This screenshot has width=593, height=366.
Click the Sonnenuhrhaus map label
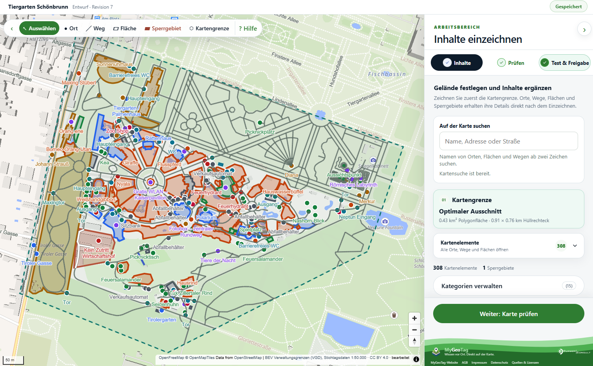tap(114, 64)
